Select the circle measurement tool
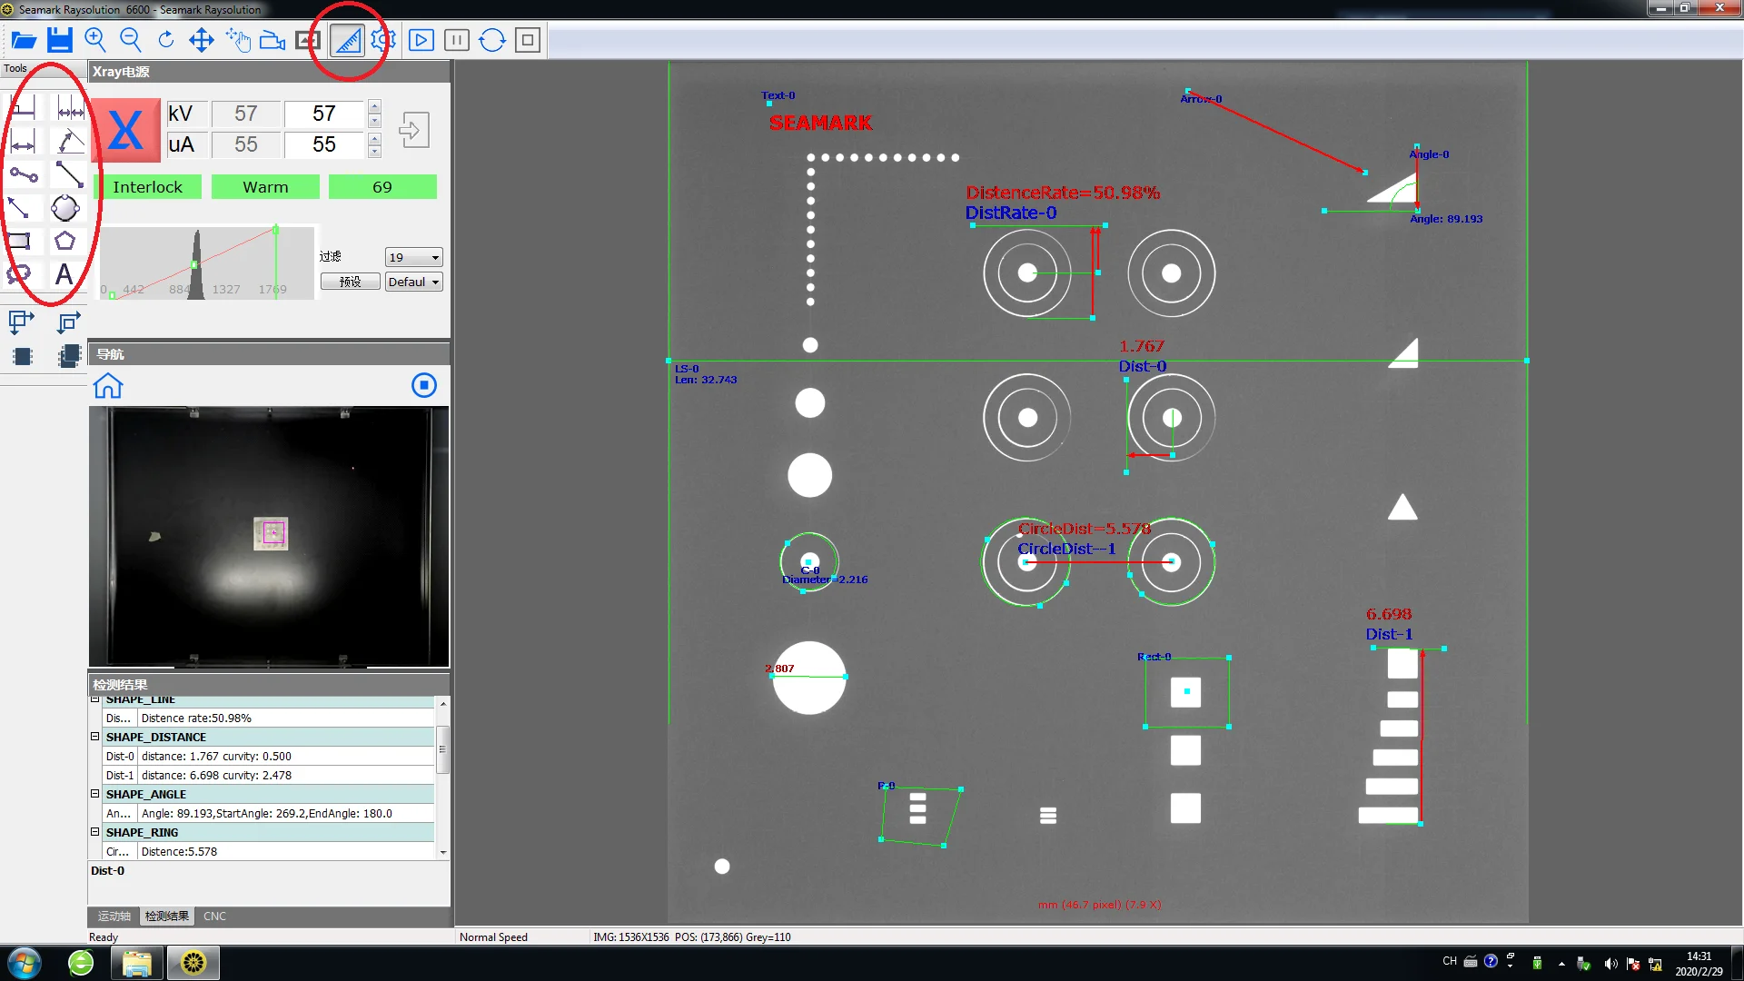 (x=65, y=208)
